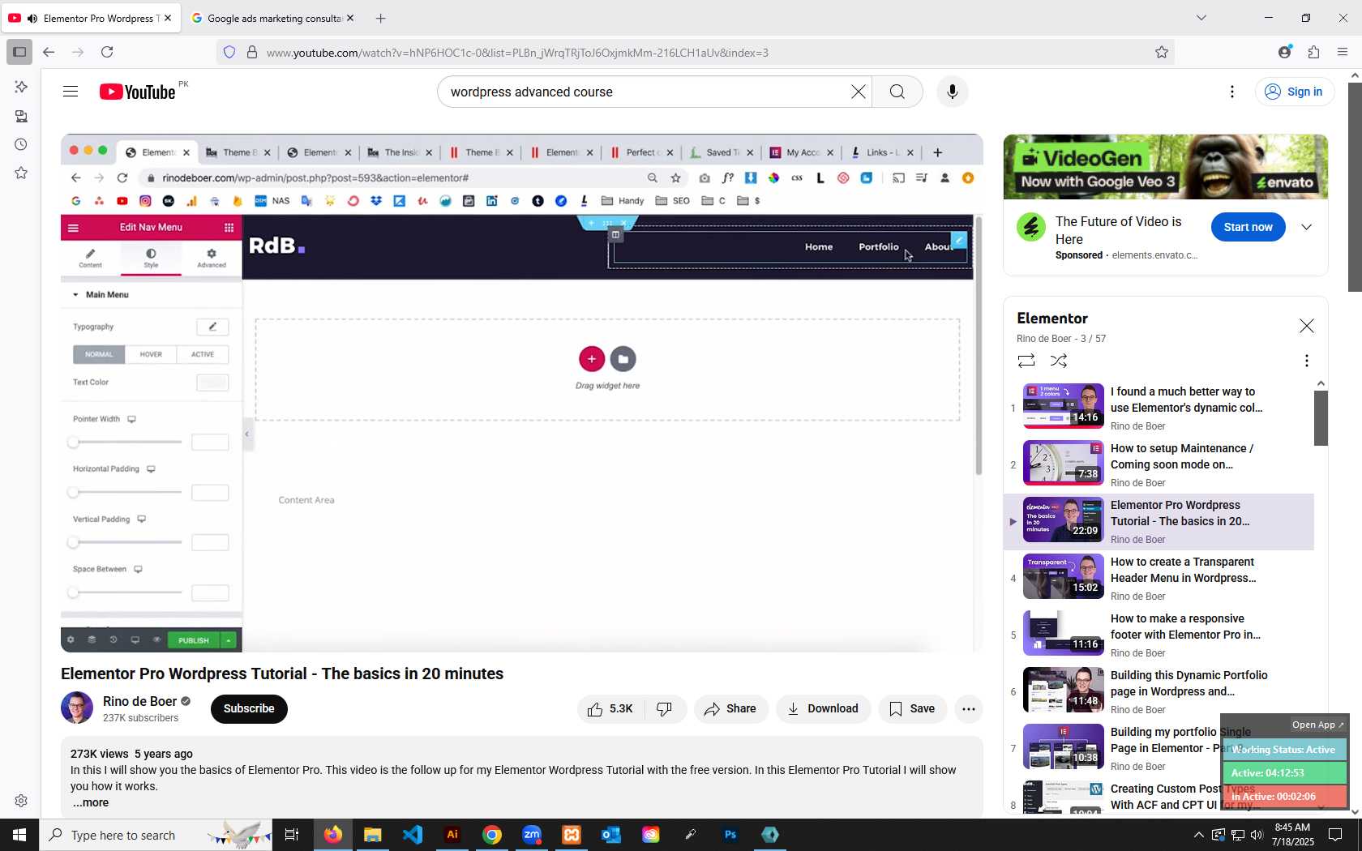Open Rino de Boer channel avatar

(77, 708)
